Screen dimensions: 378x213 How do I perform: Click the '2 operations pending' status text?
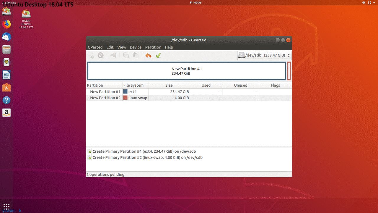105,175
